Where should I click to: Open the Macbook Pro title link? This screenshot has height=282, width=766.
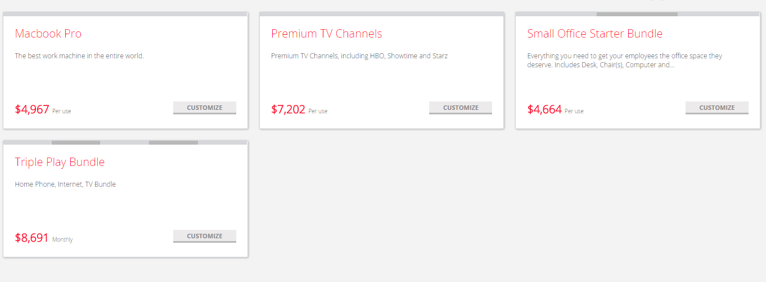[48, 34]
